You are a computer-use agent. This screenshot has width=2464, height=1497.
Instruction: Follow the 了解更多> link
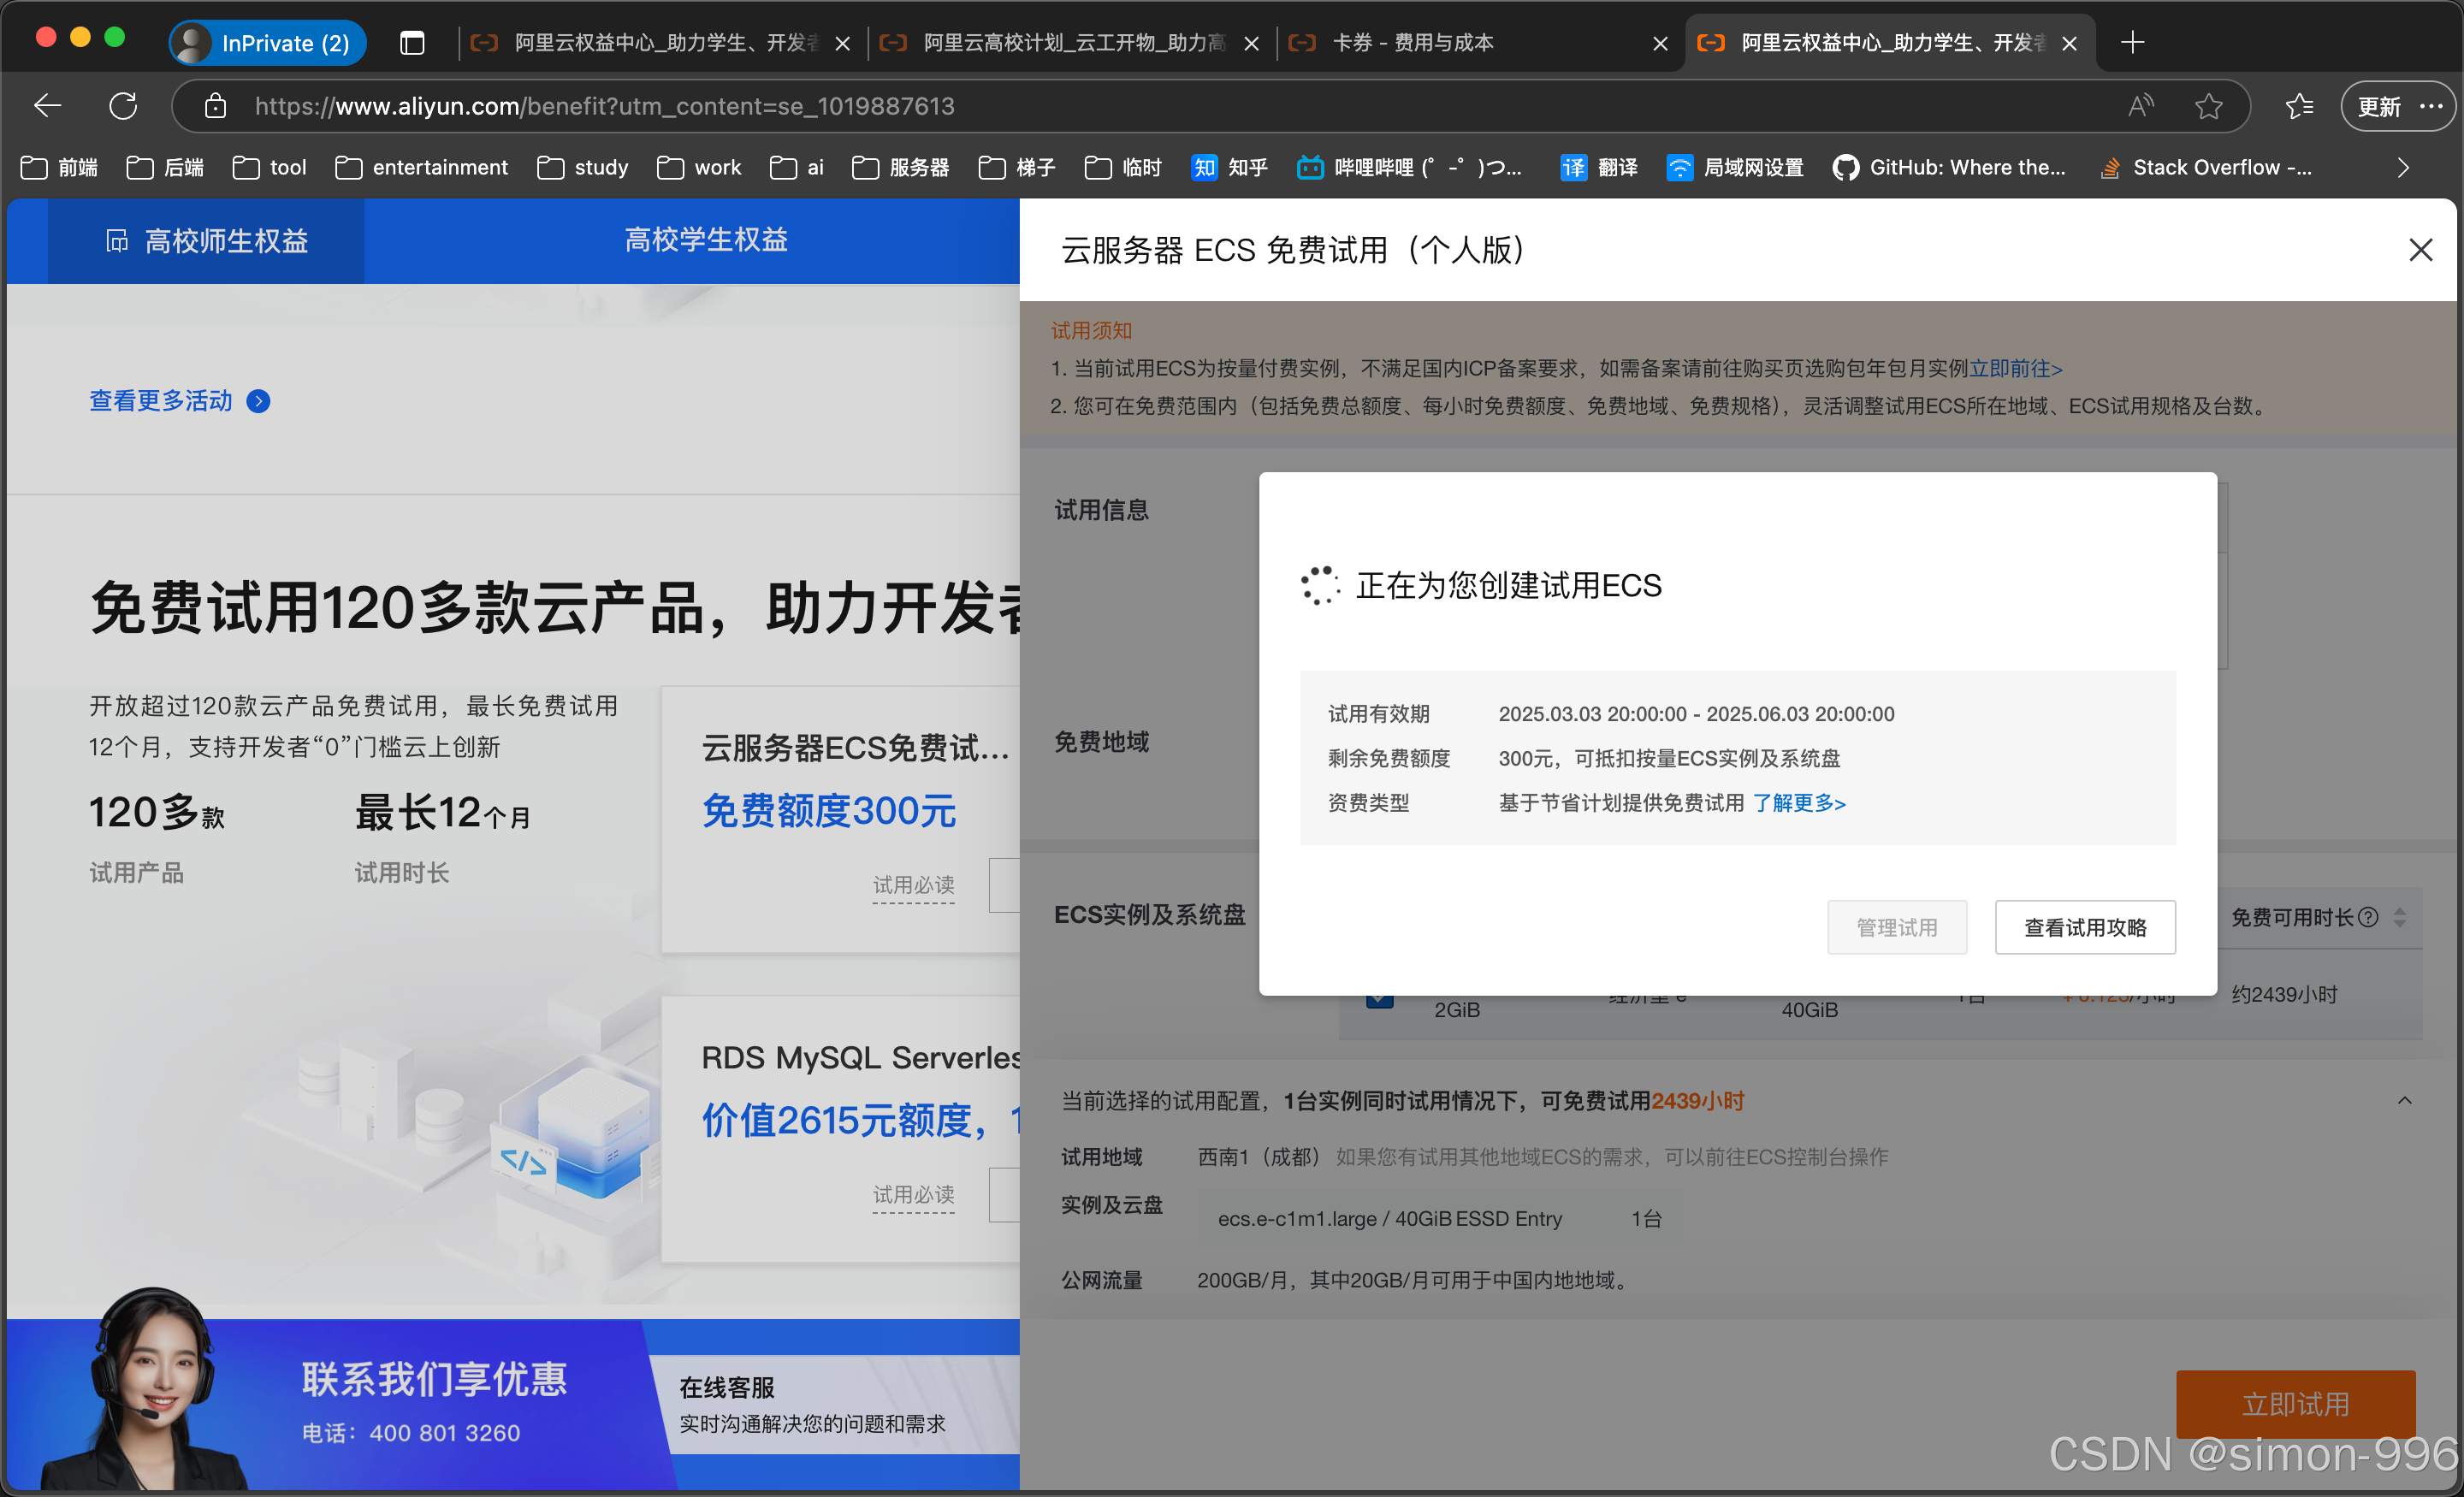(1799, 803)
